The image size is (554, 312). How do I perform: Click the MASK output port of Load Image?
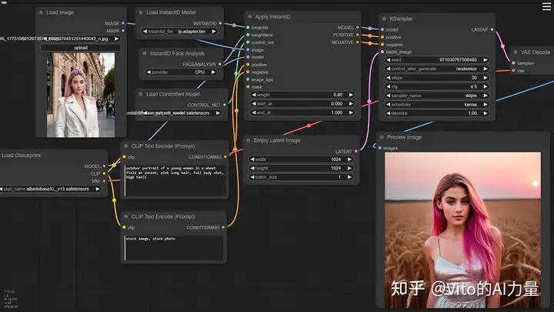123,31
